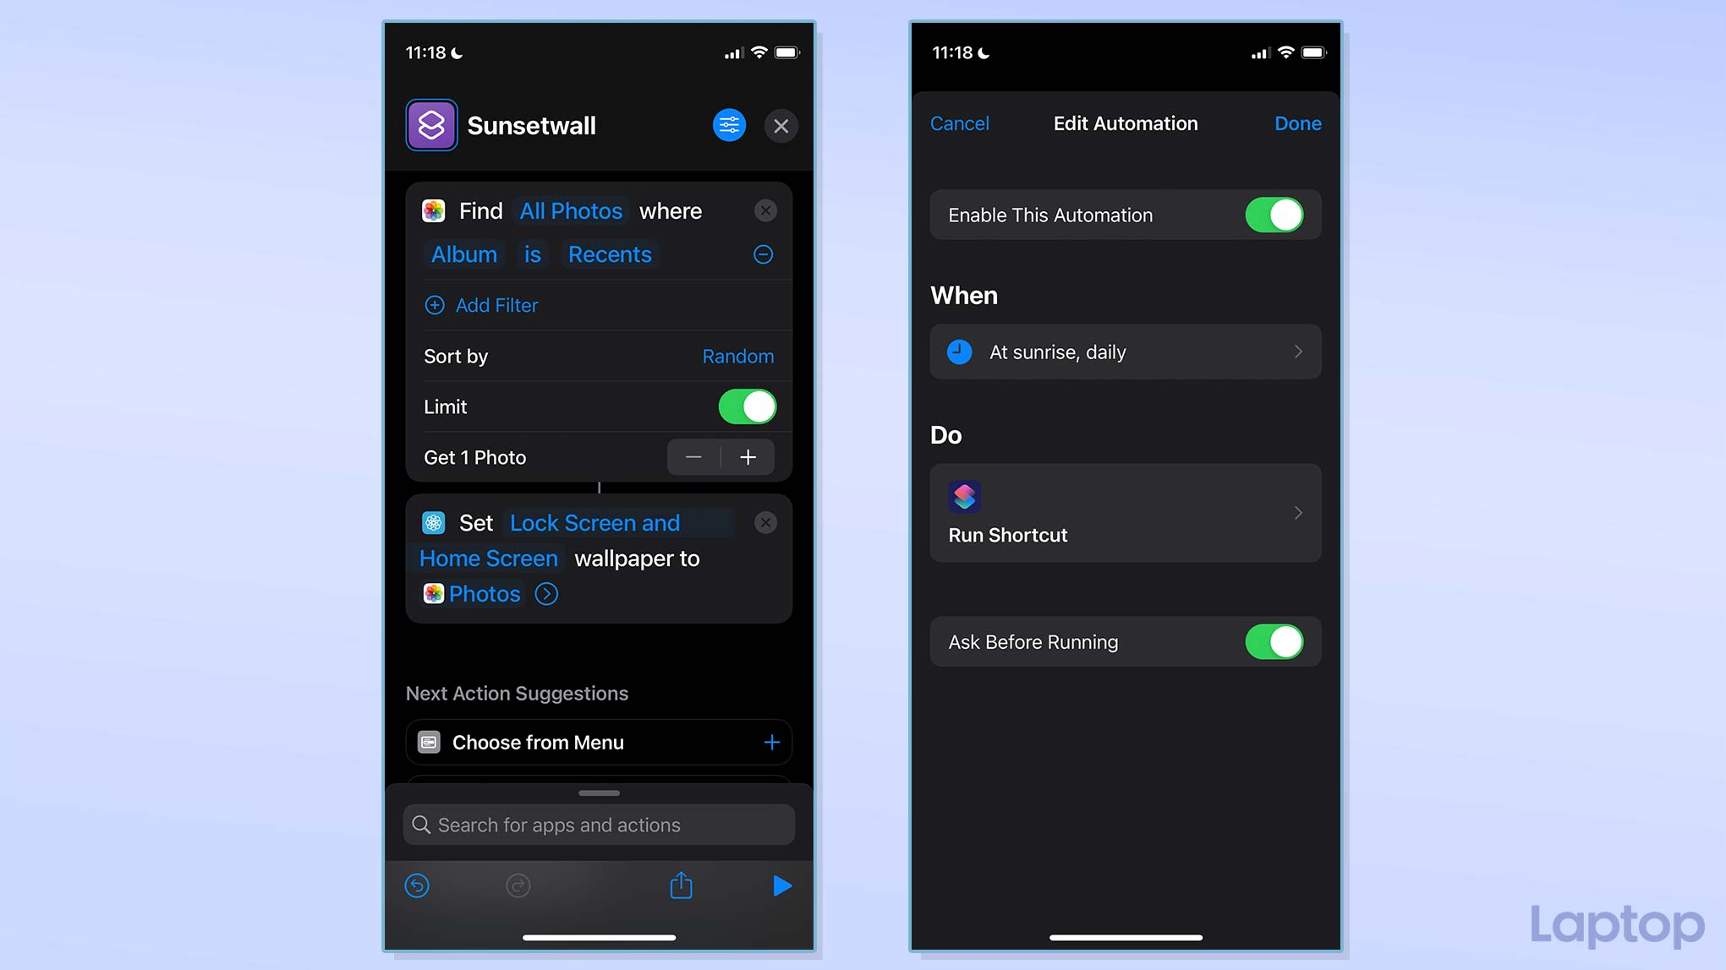Tap the Get 1 Photo stepper minus button
This screenshot has width=1726, height=970.
tap(693, 457)
